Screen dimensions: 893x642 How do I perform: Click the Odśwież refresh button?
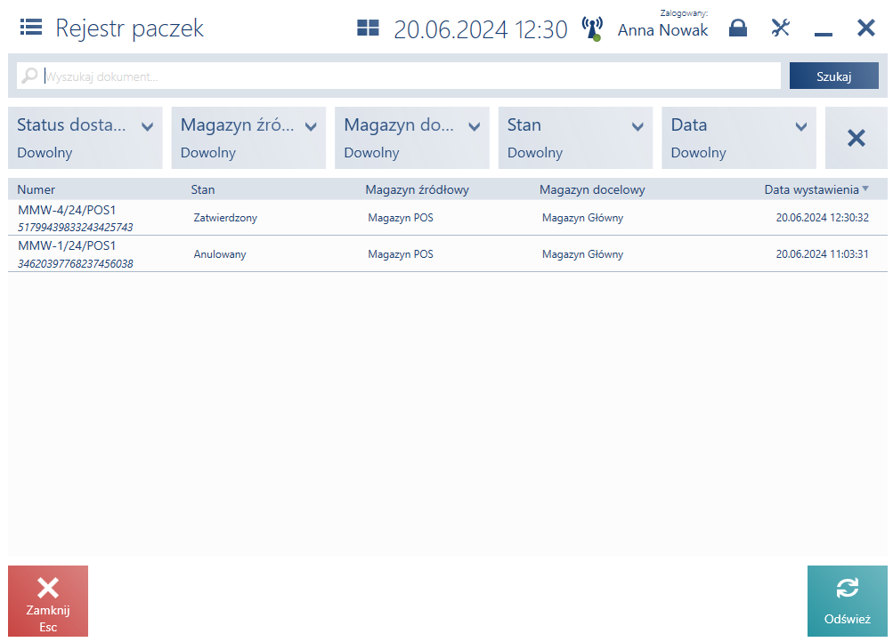coord(848,601)
